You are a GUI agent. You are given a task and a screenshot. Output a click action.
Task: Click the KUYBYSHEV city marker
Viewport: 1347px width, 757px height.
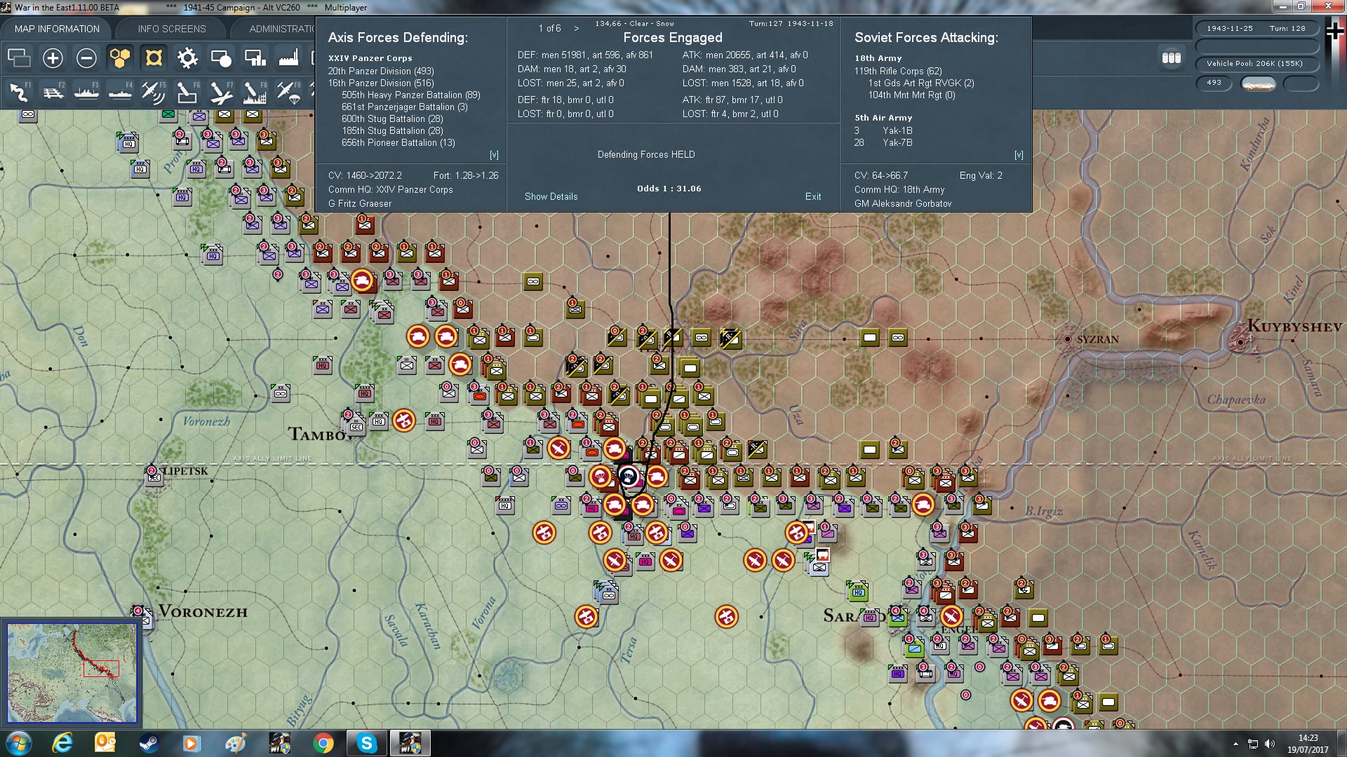click(1240, 342)
